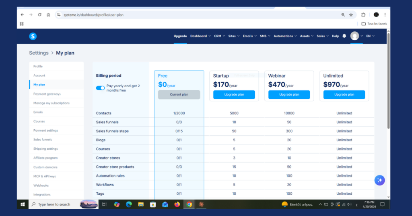Click the browser forward arrow
This screenshot has height=216, width=412.
31,15
